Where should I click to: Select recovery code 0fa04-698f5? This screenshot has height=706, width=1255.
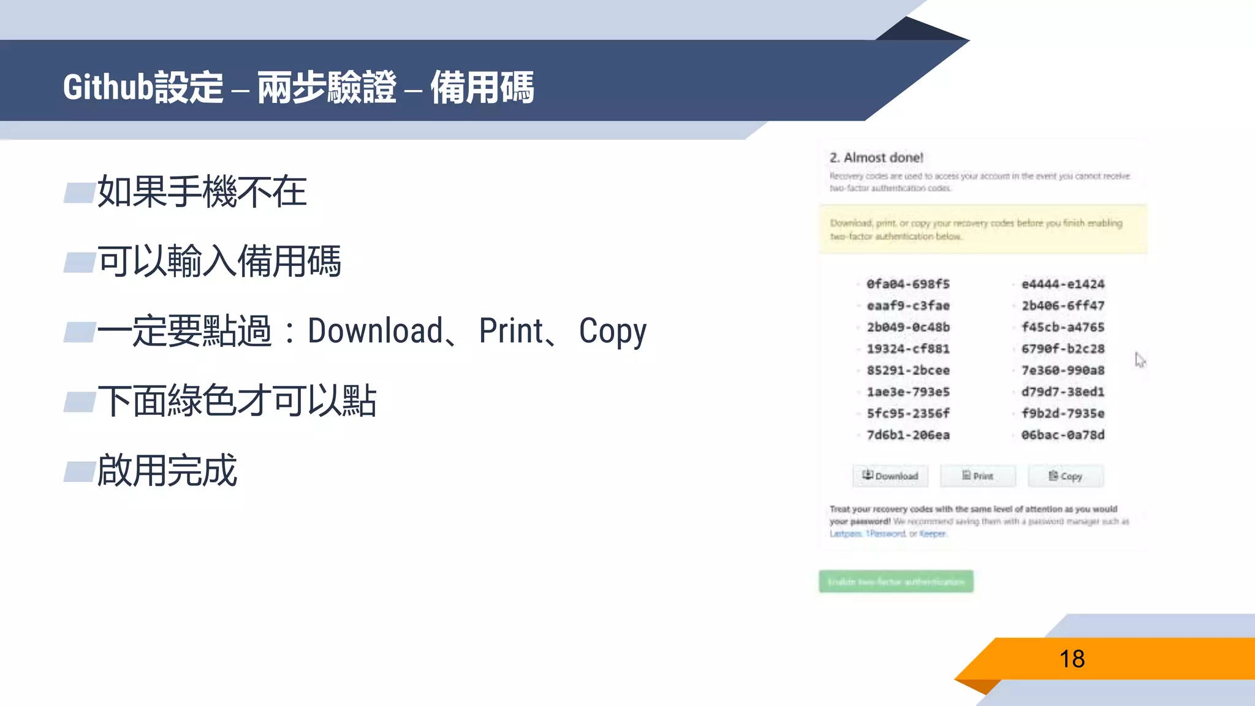tap(908, 284)
